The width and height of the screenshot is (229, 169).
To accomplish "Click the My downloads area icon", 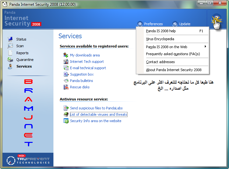I will 66,55.
